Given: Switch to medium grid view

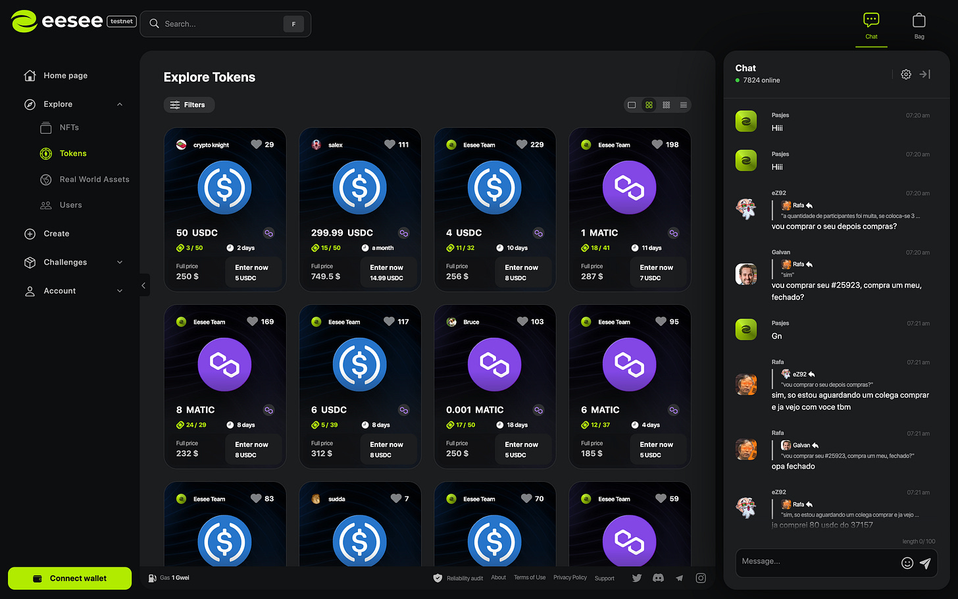Looking at the screenshot, I should pos(649,105).
